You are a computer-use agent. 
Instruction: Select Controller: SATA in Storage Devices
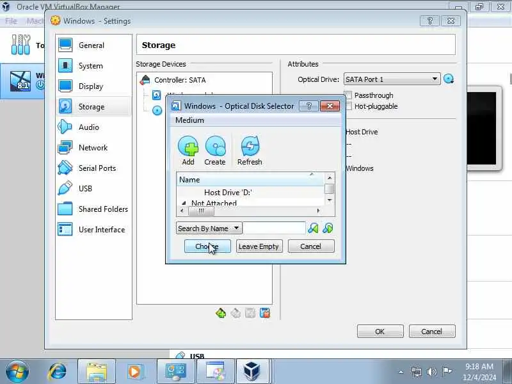180,80
